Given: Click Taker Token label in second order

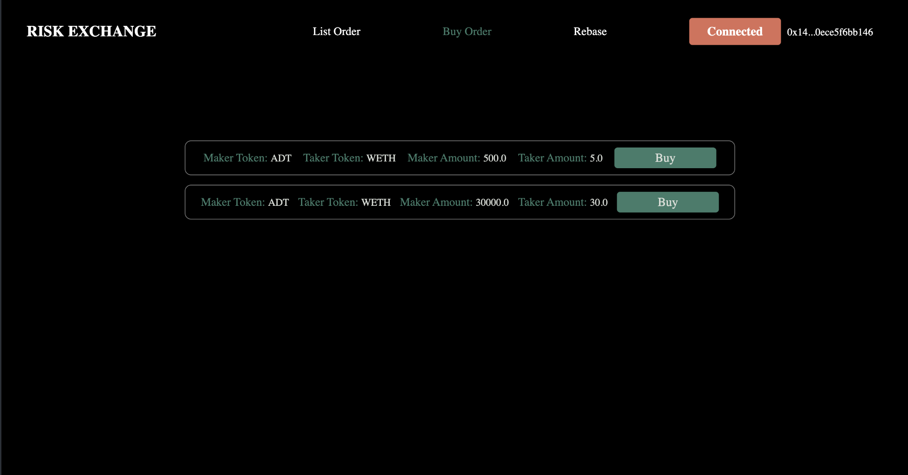Looking at the screenshot, I should pyautogui.click(x=328, y=202).
